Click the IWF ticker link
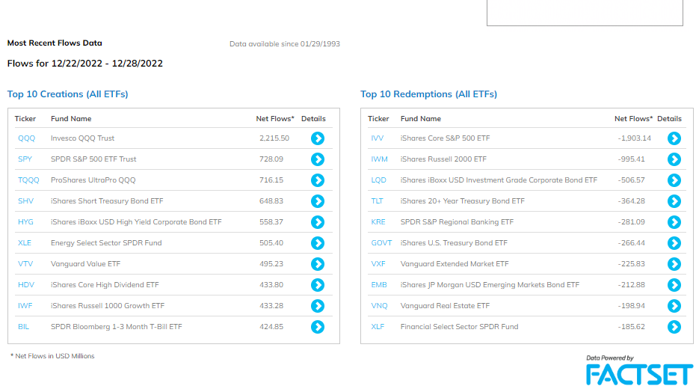 coord(25,305)
